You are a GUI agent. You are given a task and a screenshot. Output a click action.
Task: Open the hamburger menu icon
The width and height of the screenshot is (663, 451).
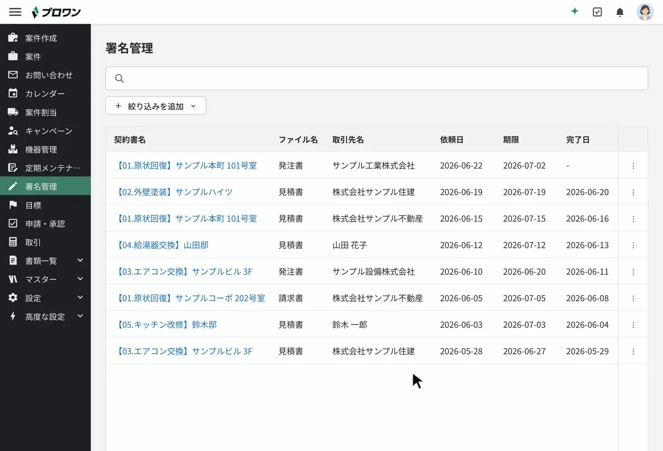[x=15, y=12]
